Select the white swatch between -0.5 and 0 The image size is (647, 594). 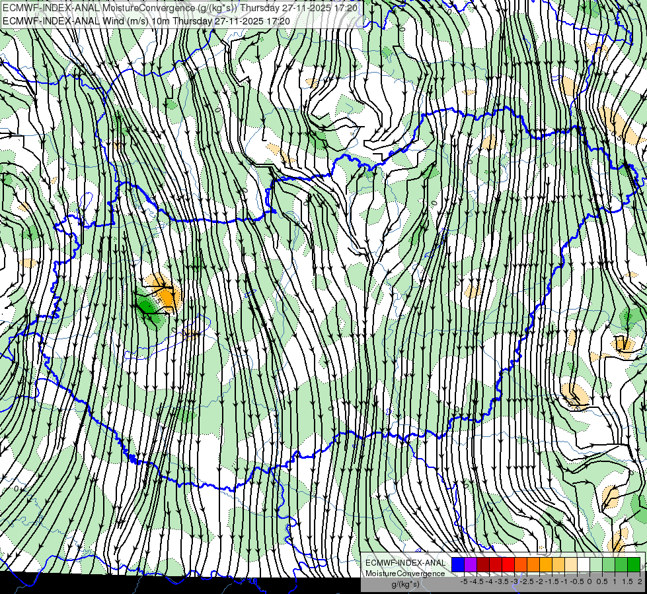tap(584, 564)
